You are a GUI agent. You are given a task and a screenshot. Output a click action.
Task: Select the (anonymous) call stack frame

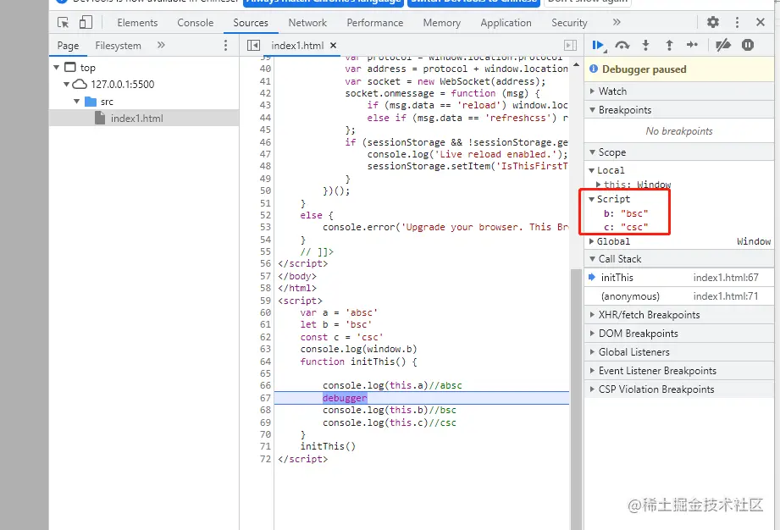coord(678,296)
